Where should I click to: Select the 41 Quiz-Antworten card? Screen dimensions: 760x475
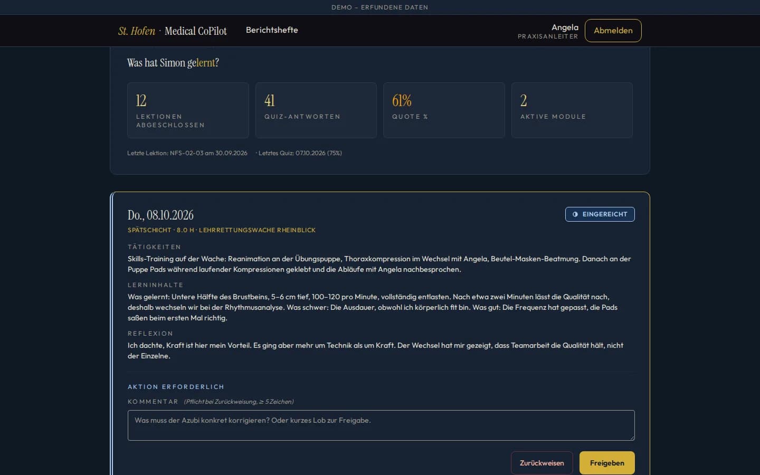(316, 110)
